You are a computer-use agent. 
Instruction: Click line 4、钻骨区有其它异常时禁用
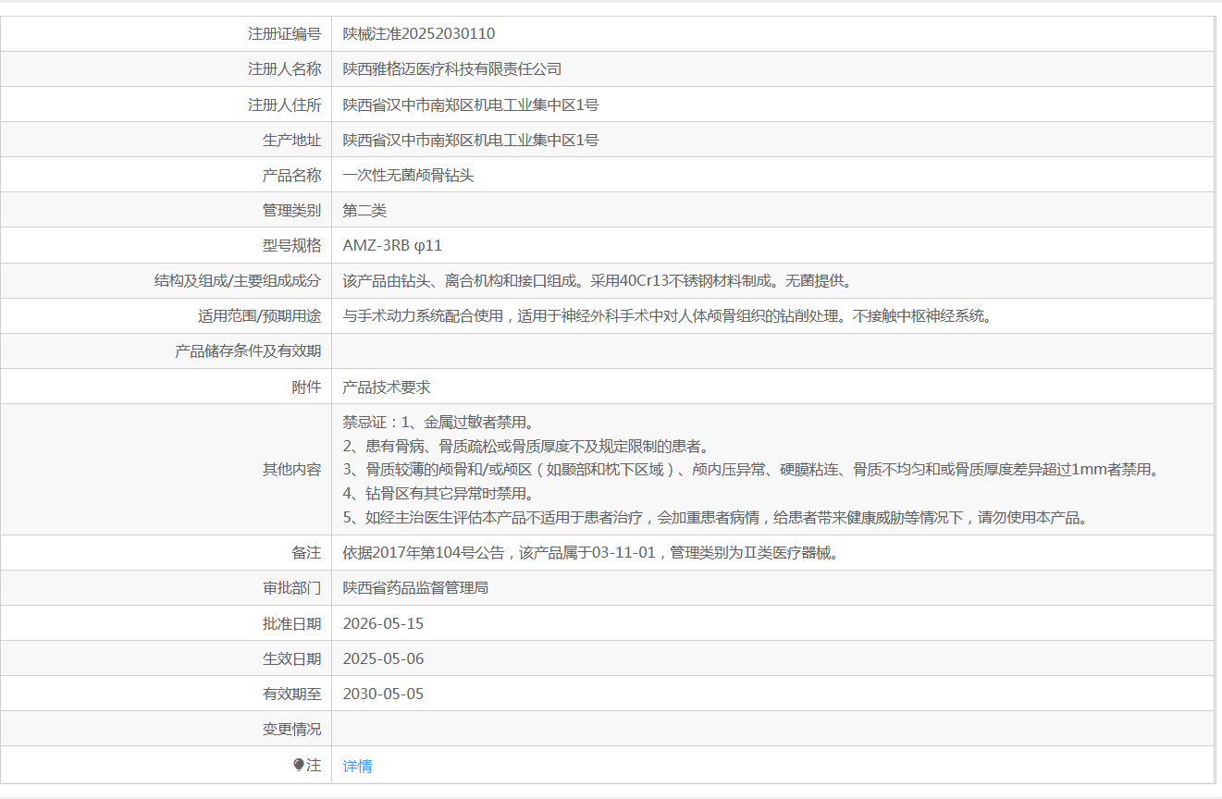(x=438, y=493)
